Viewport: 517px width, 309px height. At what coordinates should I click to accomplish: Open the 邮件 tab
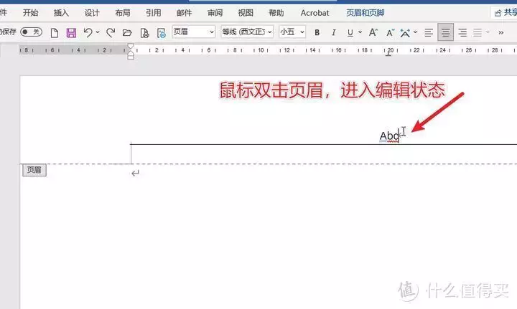(184, 13)
